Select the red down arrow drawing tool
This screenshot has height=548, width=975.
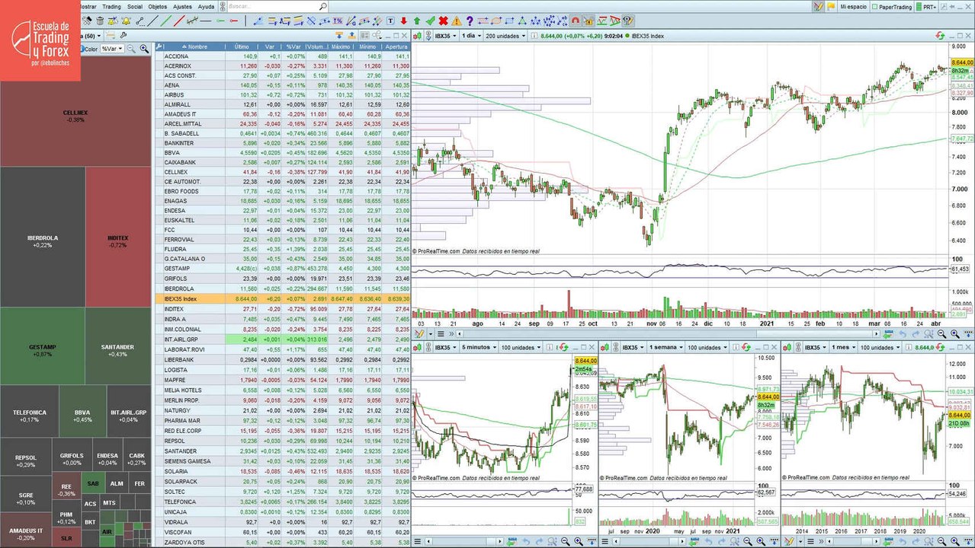tap(403, 21)
